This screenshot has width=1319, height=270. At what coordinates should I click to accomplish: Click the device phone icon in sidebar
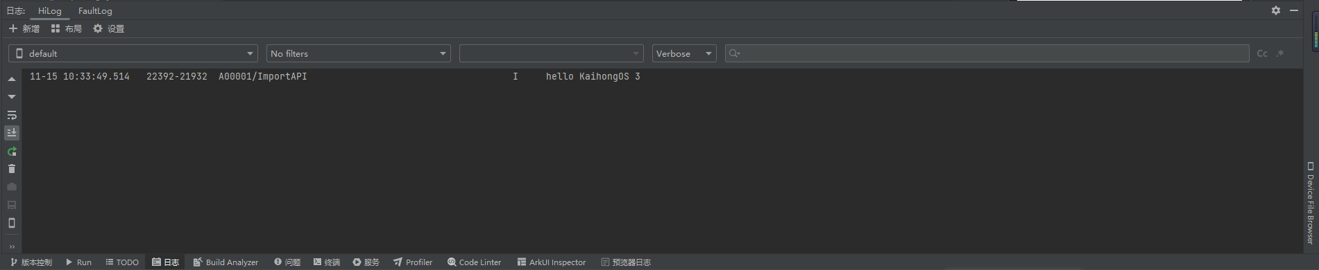click(x=12, y=223)
